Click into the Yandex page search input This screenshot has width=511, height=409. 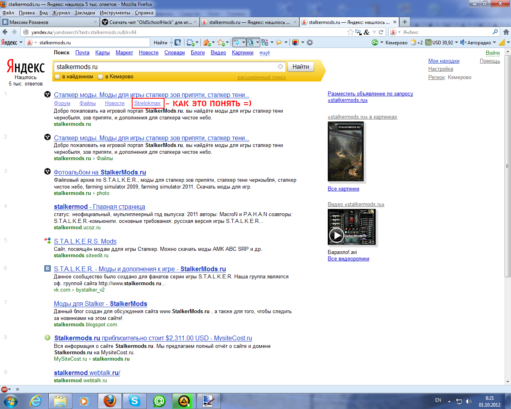(166, 67)
